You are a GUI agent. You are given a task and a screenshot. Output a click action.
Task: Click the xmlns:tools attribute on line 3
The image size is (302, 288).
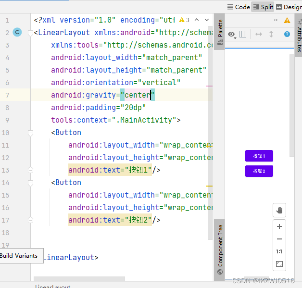click(x=132, y=45)
